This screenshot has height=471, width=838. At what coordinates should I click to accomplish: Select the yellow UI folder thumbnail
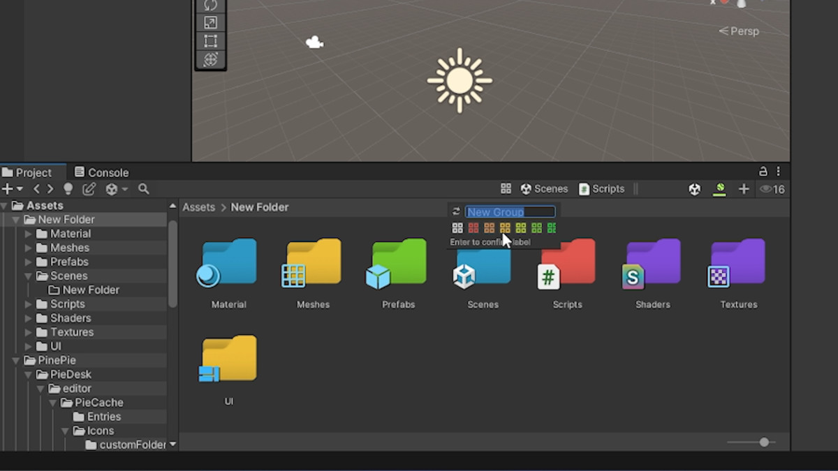(228, 359)
